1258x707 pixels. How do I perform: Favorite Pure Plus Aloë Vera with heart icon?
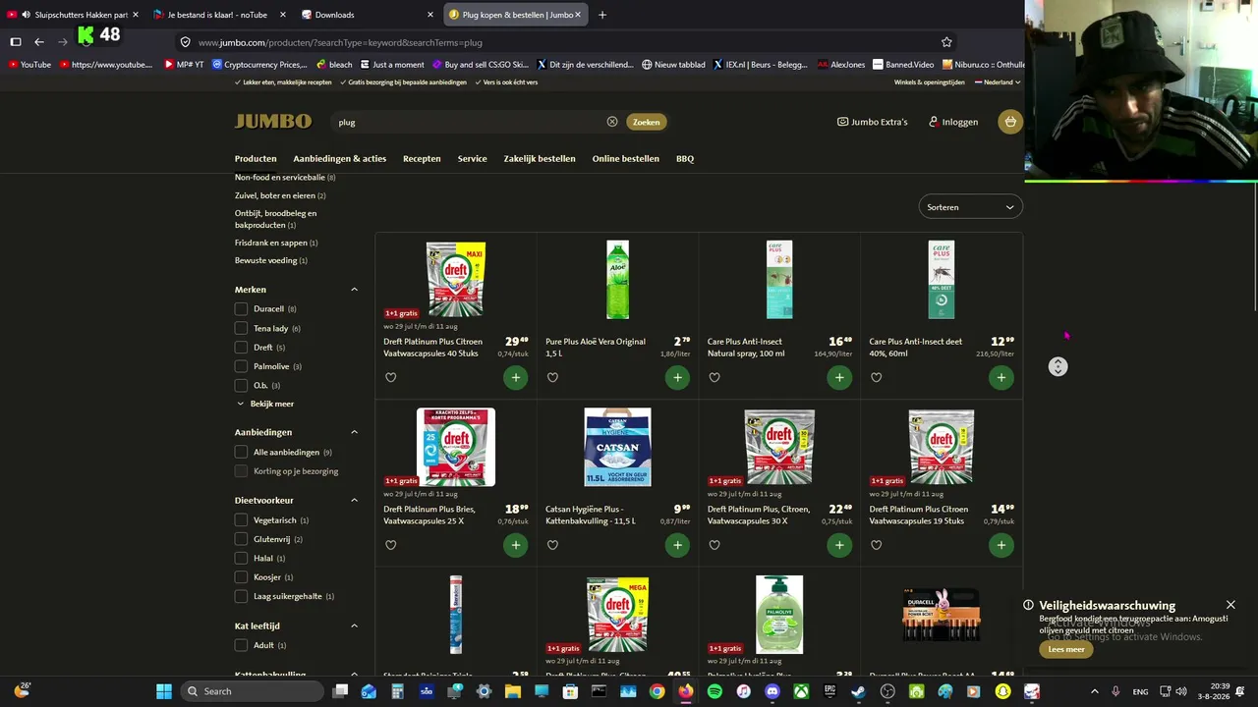click(x=552, y=377)
